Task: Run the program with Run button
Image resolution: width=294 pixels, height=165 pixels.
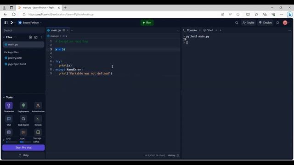Action: click(x=147, y=22)
